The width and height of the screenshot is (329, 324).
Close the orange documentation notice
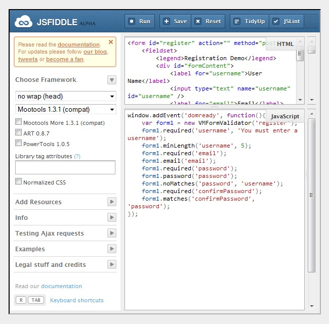point(111,42)
